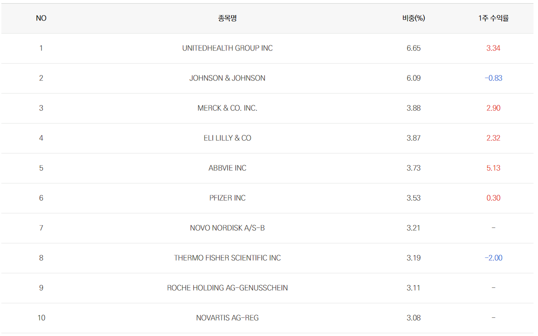
Task: Select ELI LILLY & CO stock name
Action: click(227, 138)
